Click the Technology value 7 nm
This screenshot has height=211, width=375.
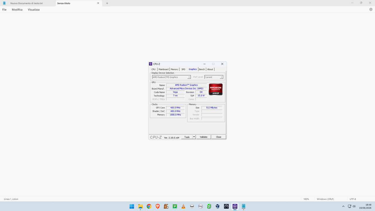click(175, 96)
